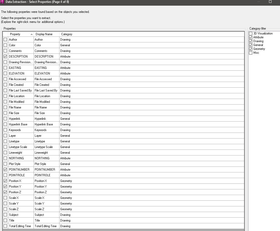This screenshot has height=231, width=280.
Task: Uncheck the DESCRIPTION property checkbox
Action: pos(5,57)
